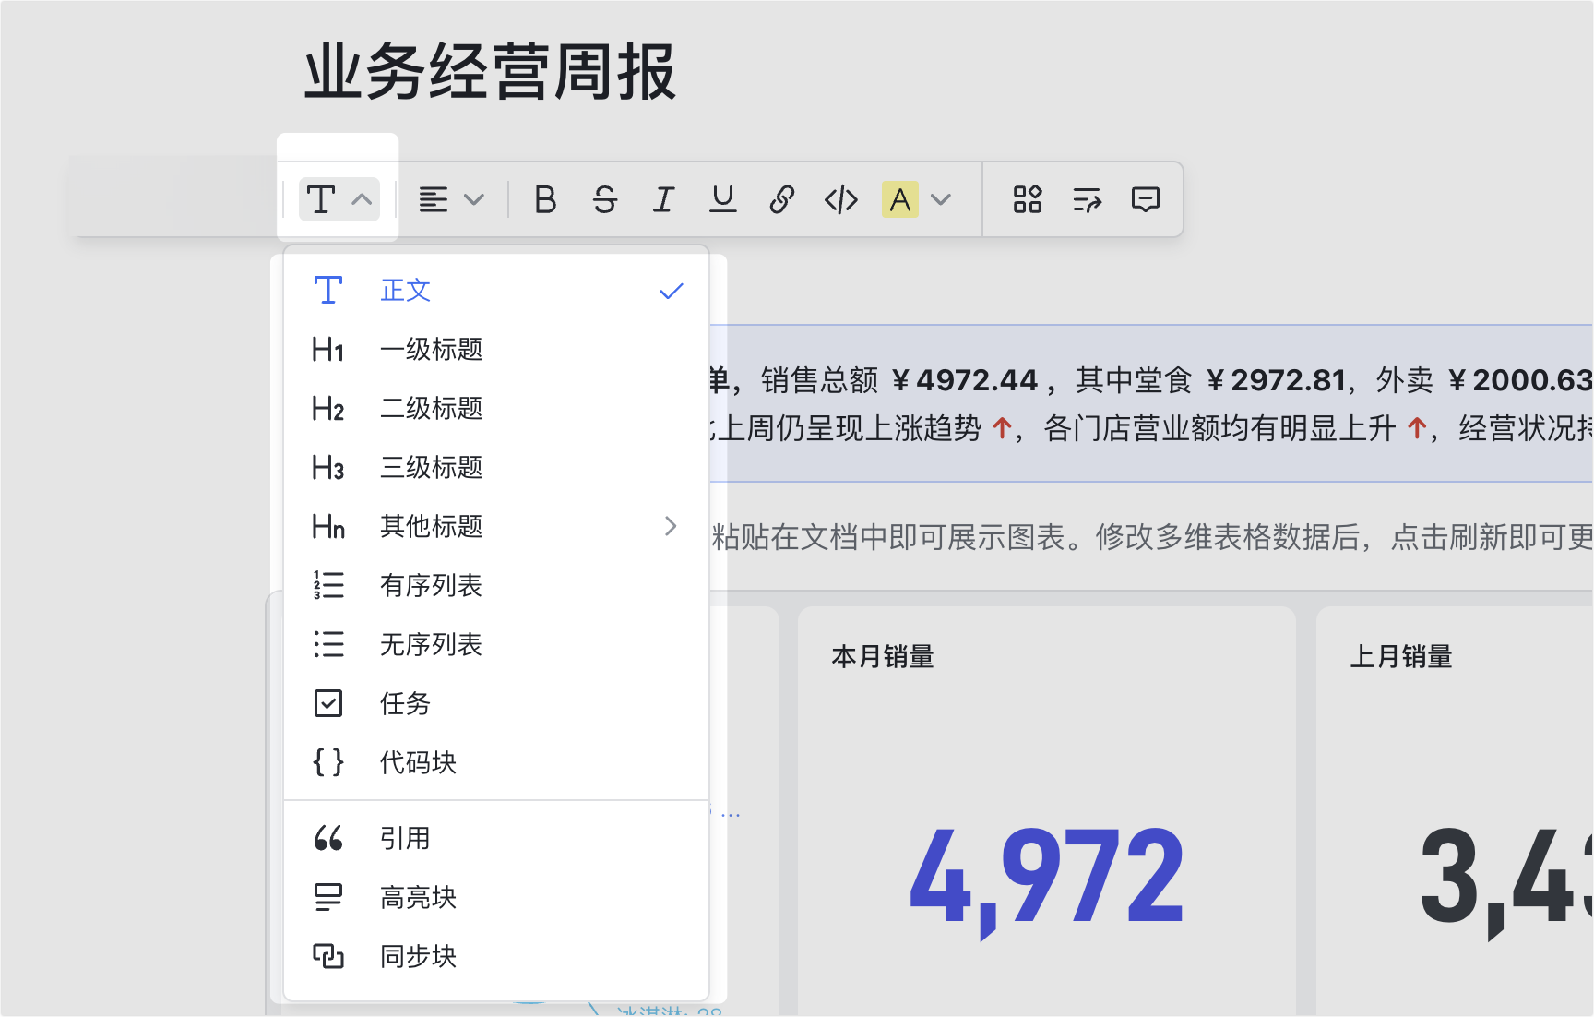Image resolution: width=1594 pixels, height=1017 pixels.
Task: Apply 引用 quote style
Action: (x=406, y=838)
